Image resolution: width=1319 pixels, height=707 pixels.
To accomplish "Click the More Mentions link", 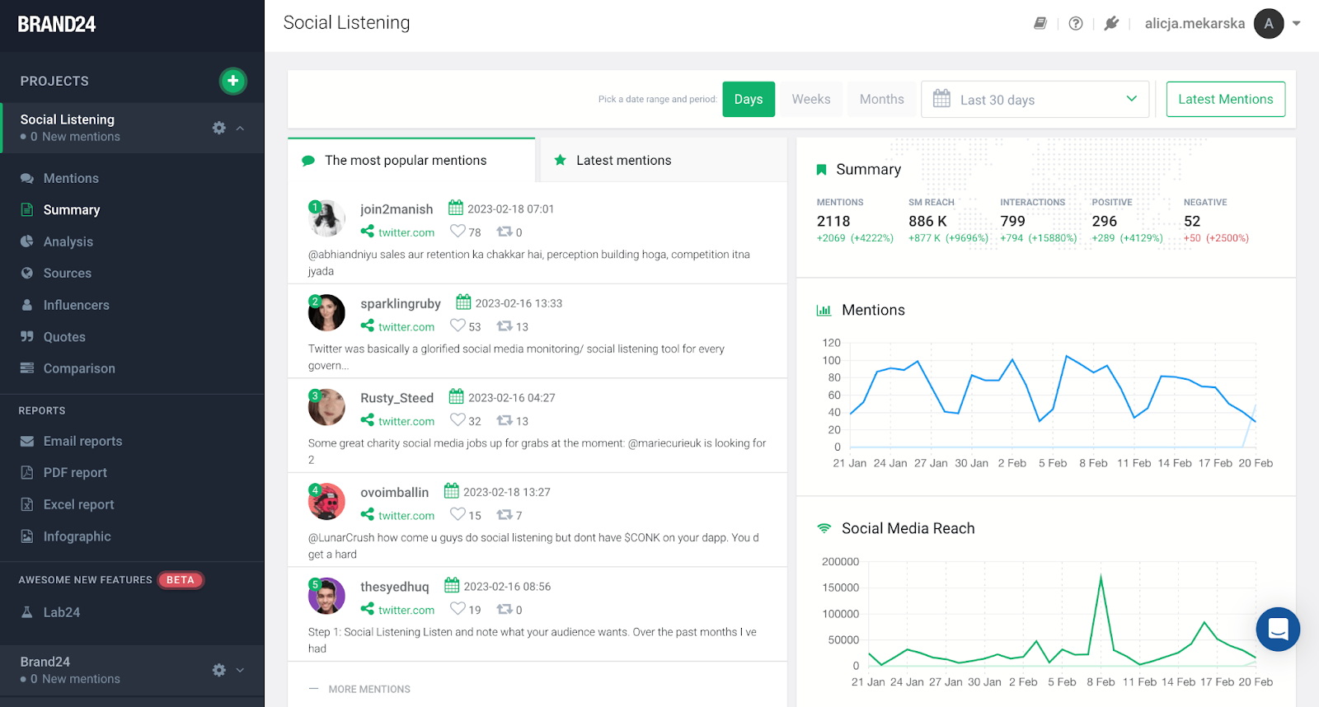I will [x=368, y=689].
